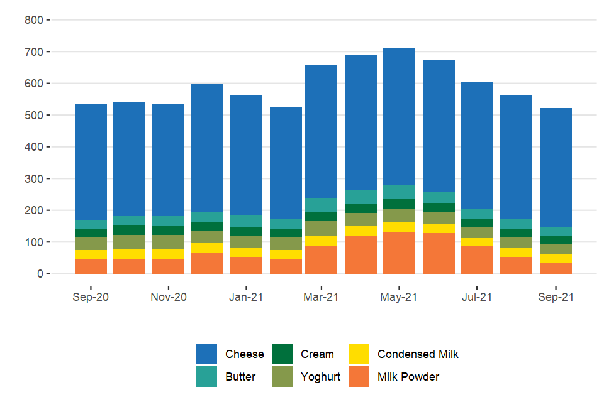Click the Milk Powder legend text label
The image size is (604, 402).
coord(408,377)
